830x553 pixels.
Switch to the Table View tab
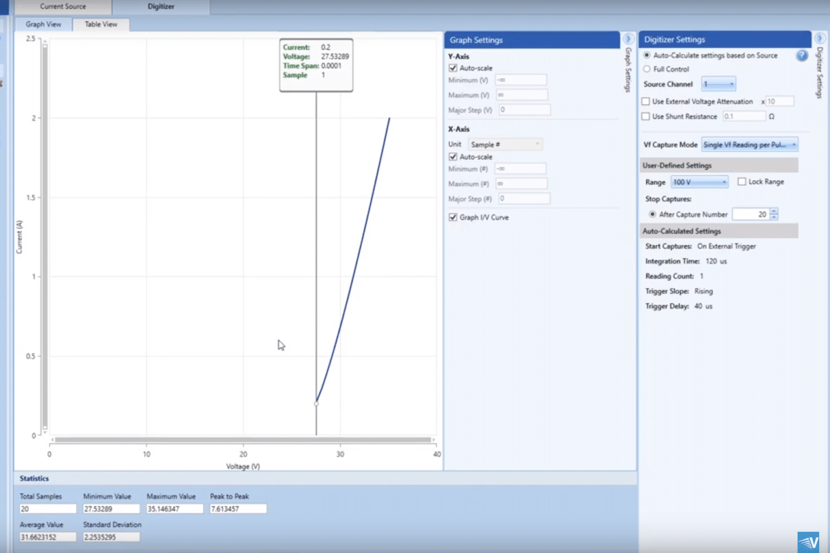[x=101, y=24]
